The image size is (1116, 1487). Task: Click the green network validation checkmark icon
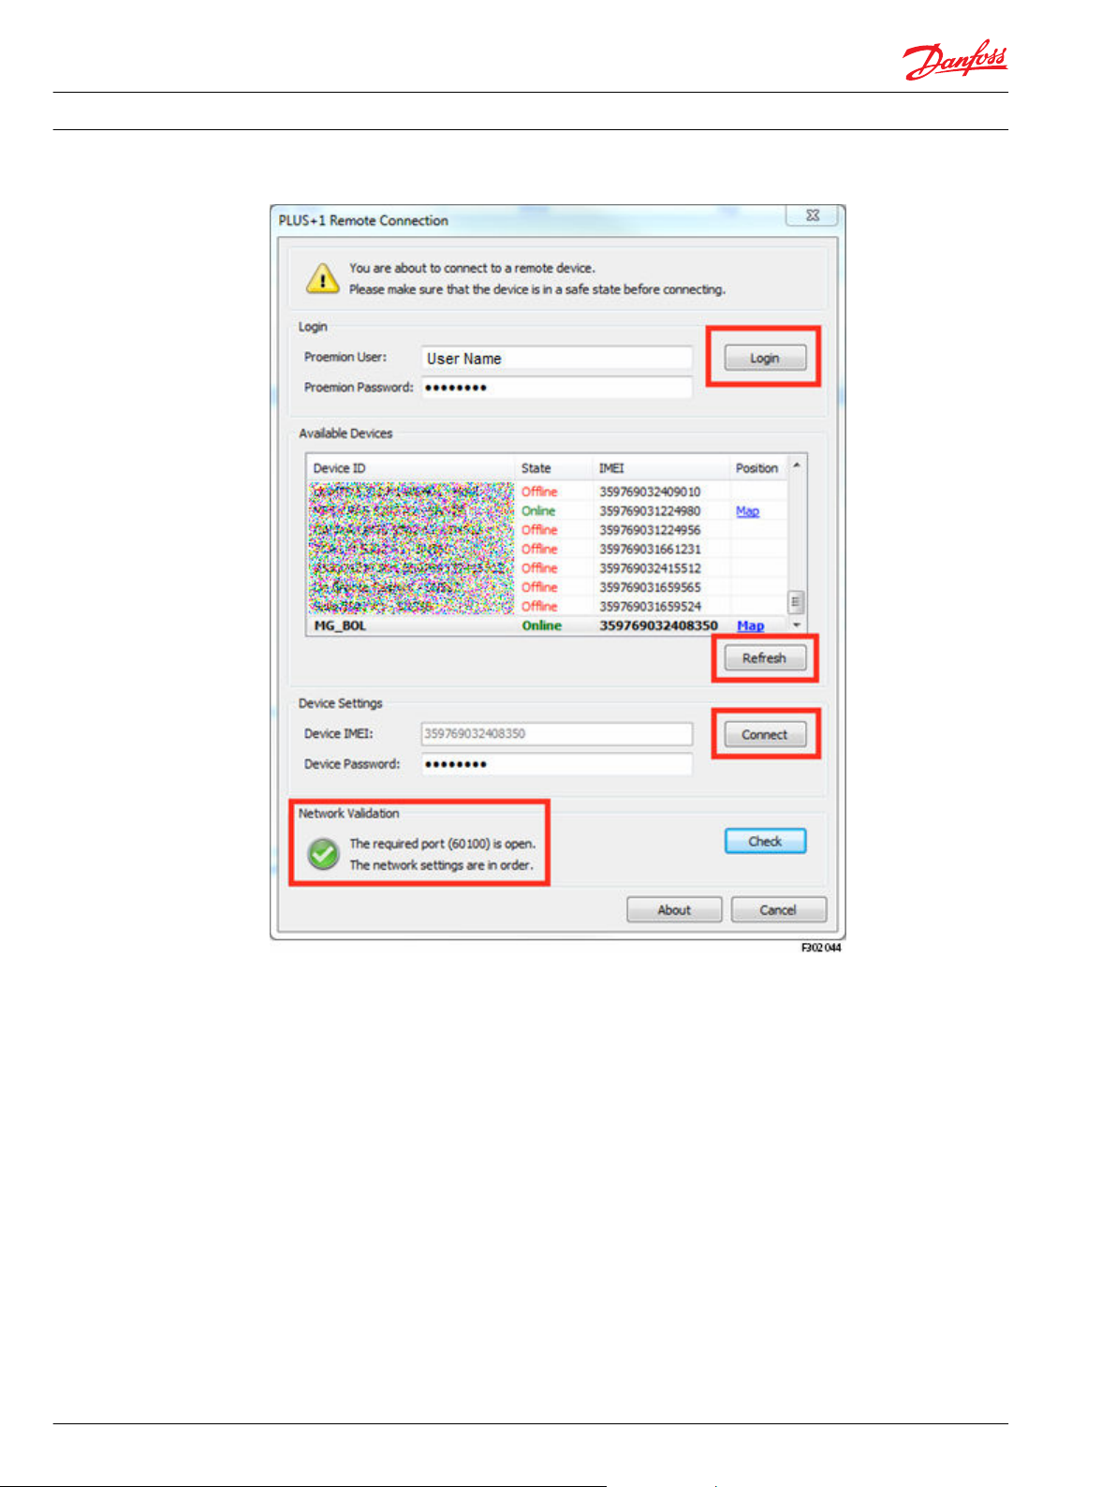tap(324, 854)
